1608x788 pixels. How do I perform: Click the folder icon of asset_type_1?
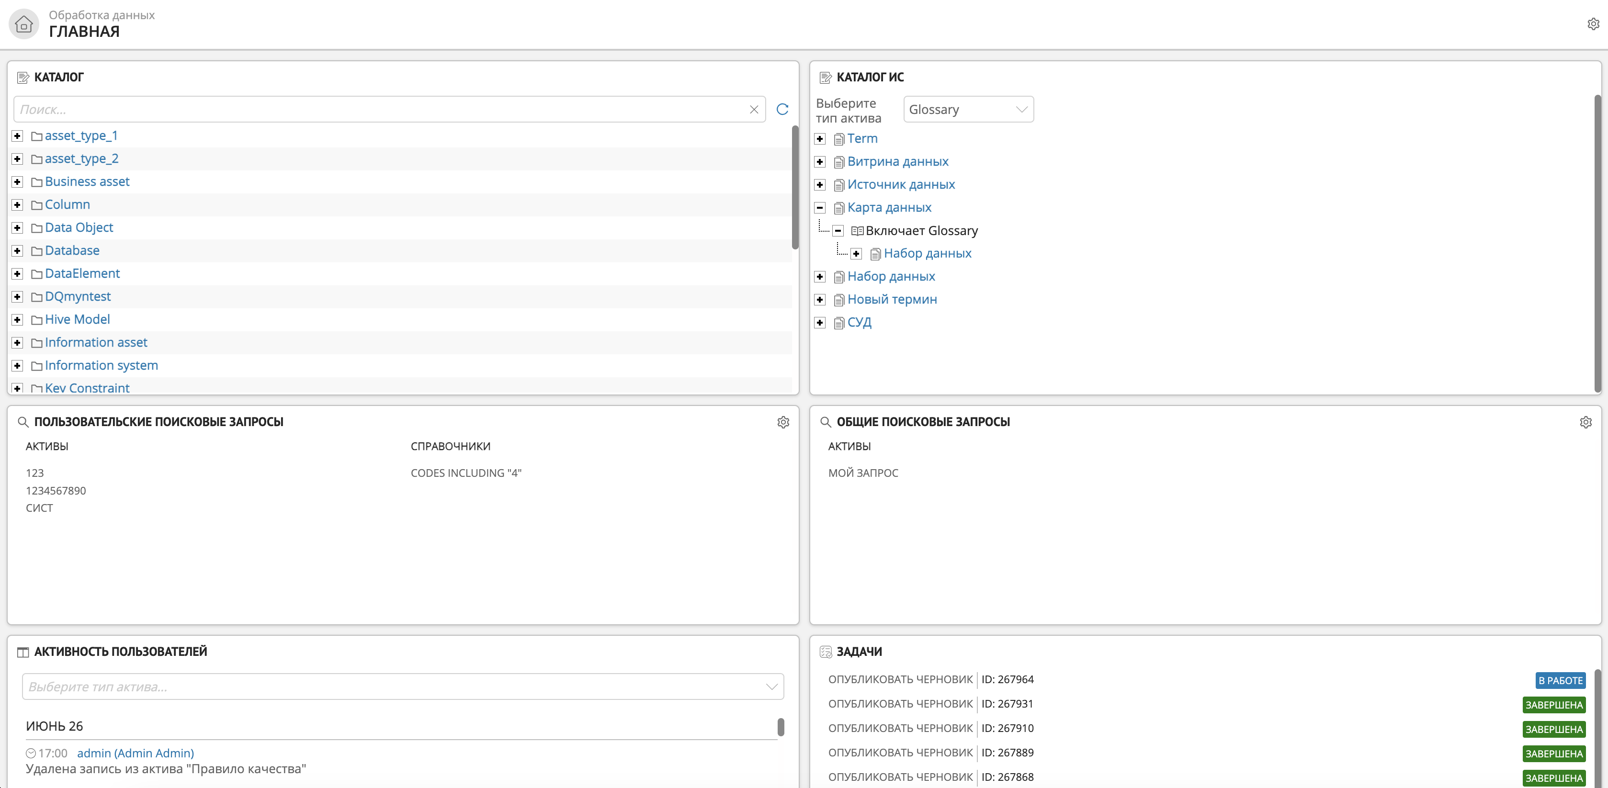37,136
